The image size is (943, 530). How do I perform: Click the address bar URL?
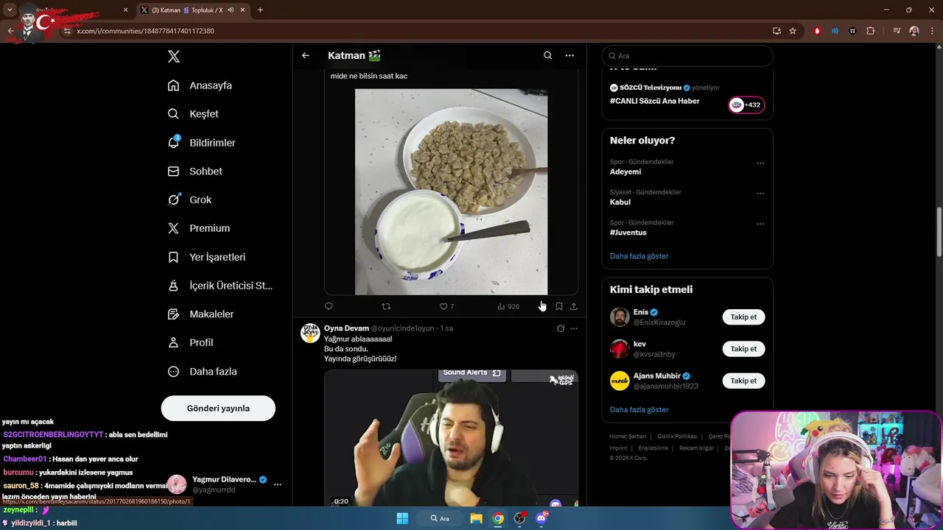point(145,31)
